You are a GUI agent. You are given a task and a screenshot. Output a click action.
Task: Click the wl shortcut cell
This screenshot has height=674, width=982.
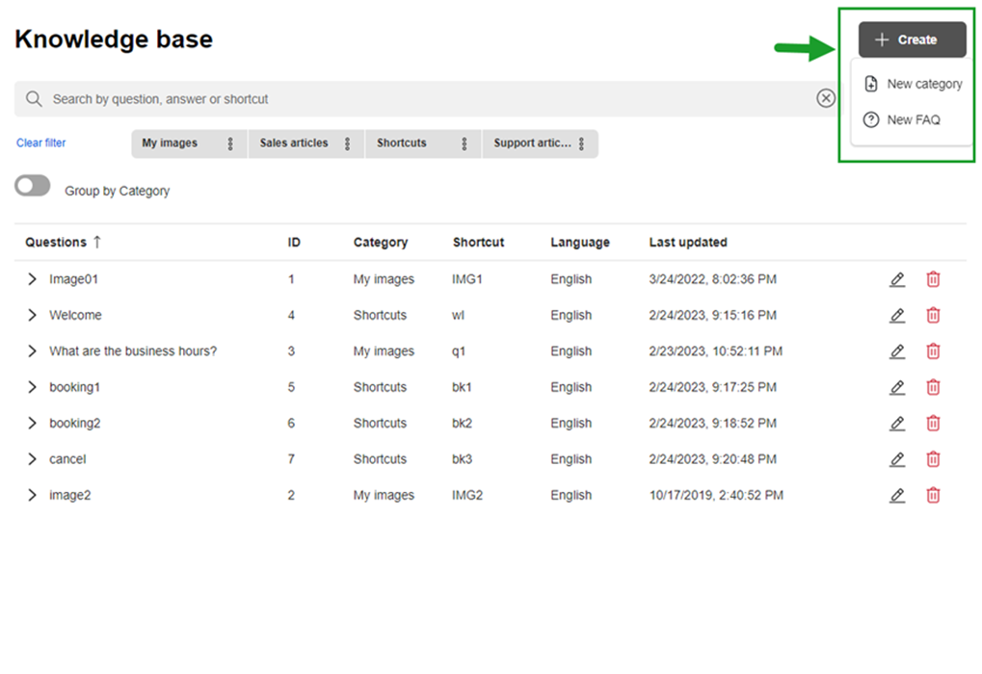459,315
